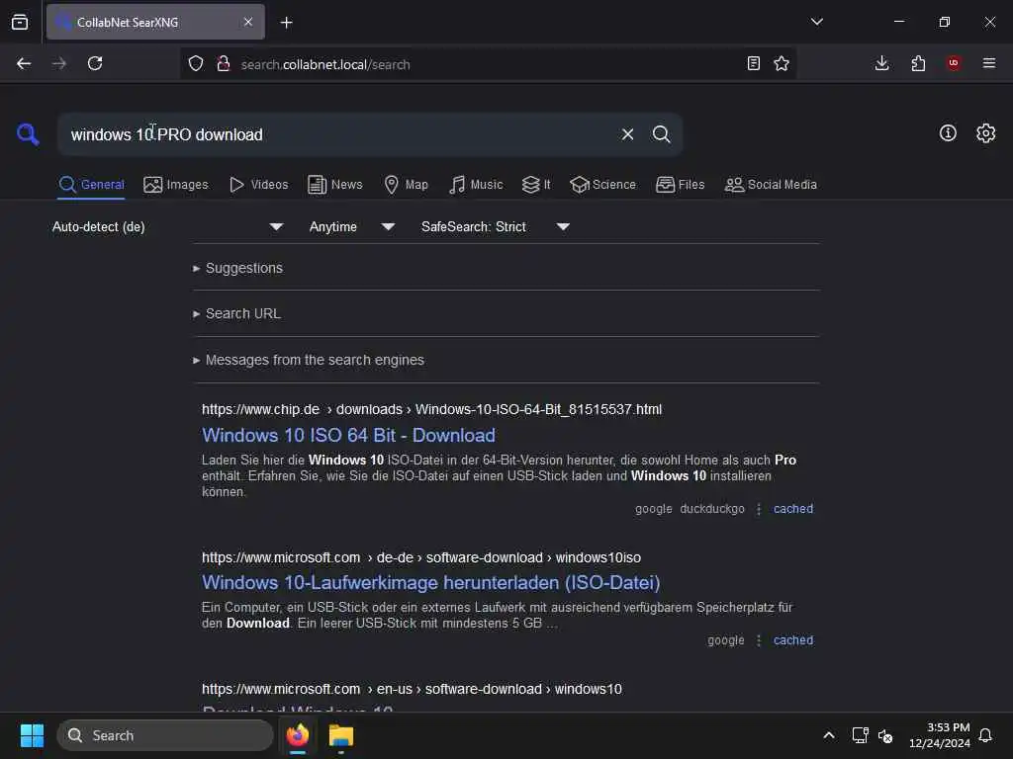1013x759 pixels.
Task: Reload the page
Action: (95, 63)
